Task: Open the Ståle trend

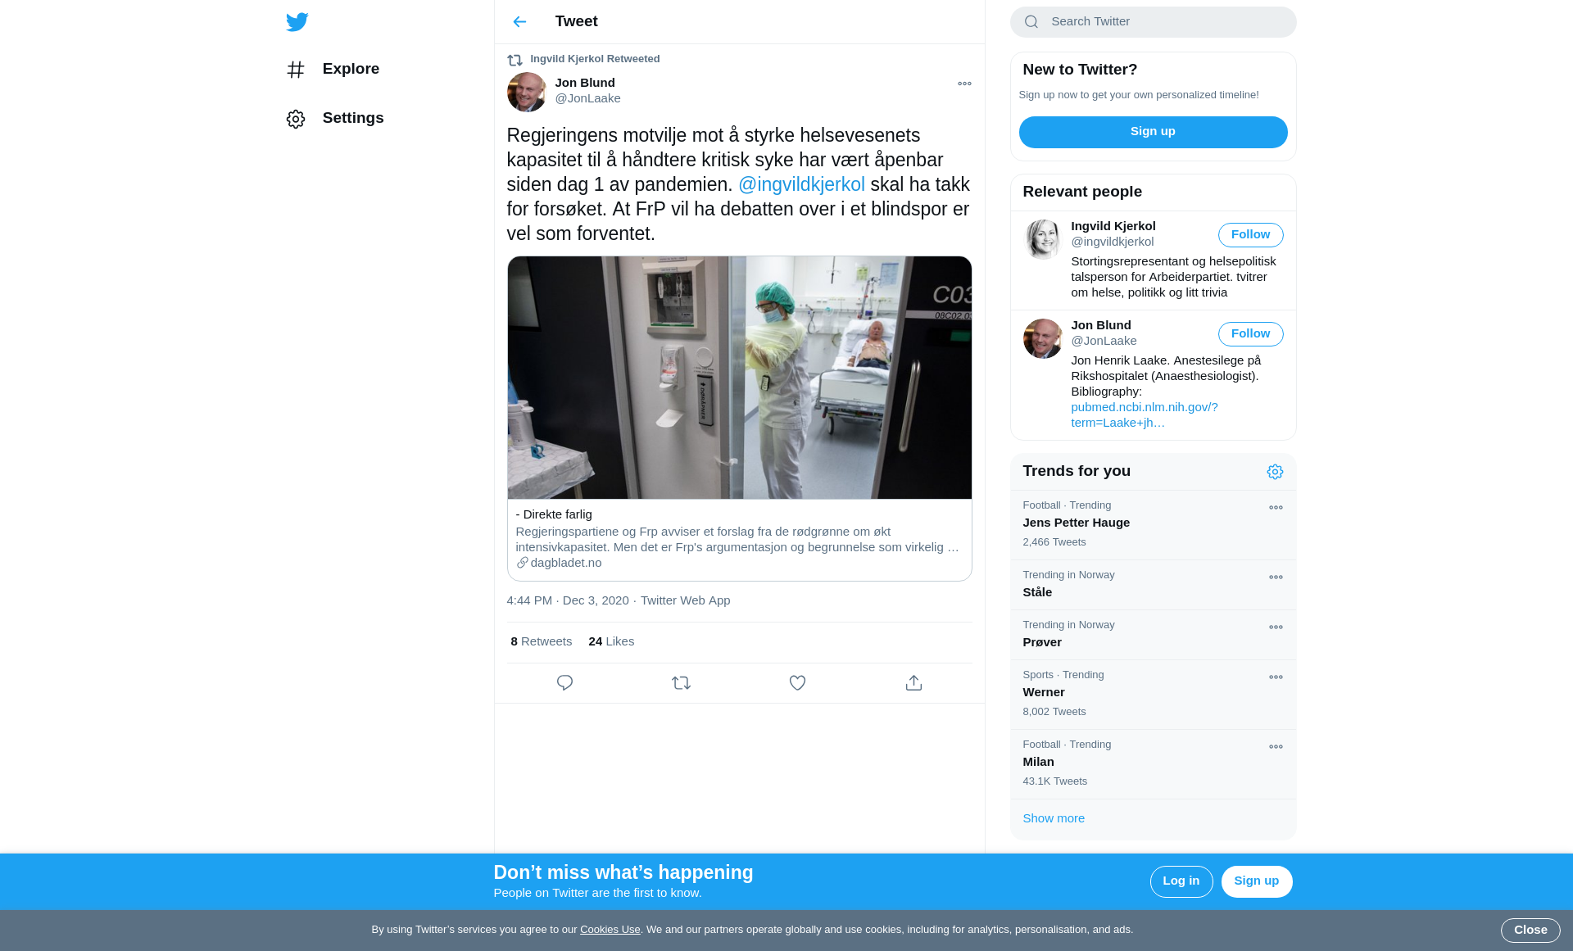Action: tap(1153, 585)
